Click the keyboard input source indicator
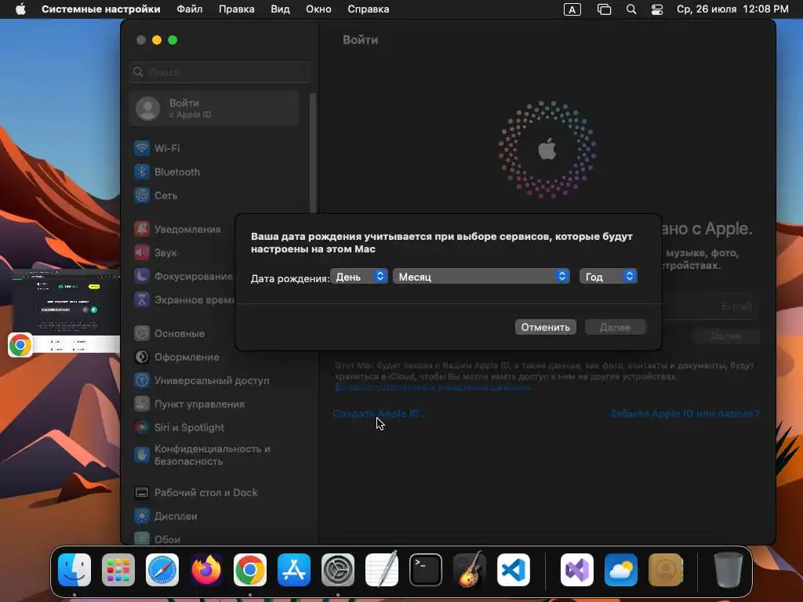 572,9
